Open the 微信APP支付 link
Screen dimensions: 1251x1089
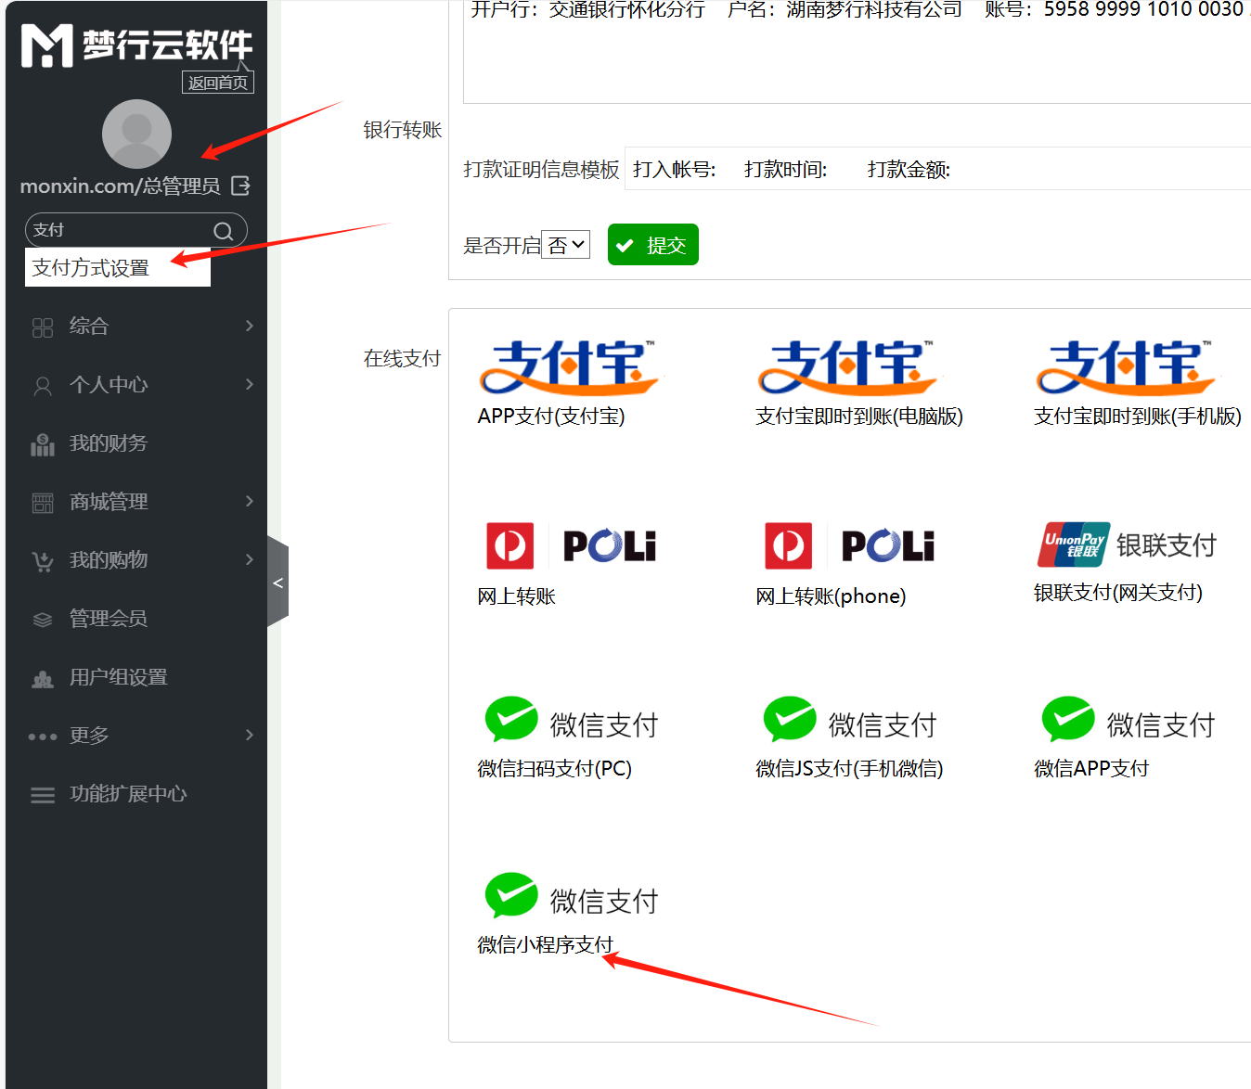coord(1091,769)
